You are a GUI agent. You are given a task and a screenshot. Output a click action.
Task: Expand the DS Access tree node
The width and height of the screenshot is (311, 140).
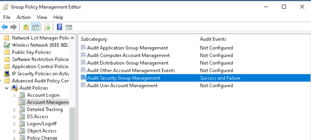14,117
